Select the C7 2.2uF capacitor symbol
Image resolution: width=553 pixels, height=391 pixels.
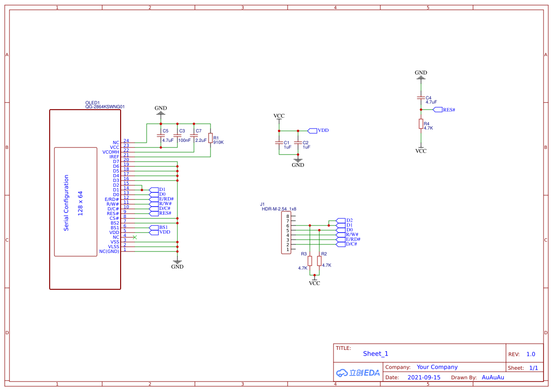pos(194,136)
